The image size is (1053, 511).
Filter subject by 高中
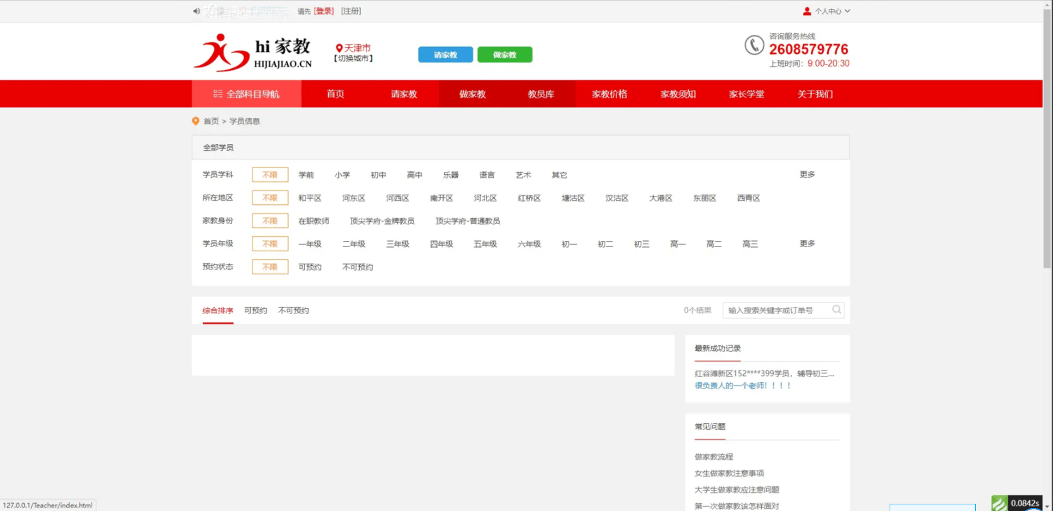[415, 175]
